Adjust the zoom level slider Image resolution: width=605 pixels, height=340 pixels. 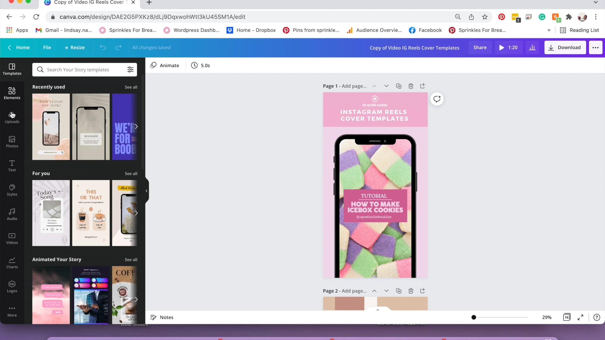[474, 317]
